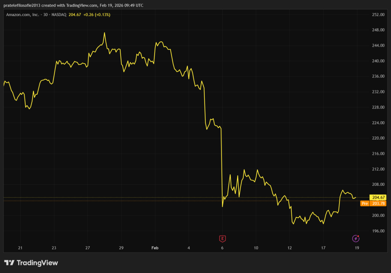
Task: Click the 196.00 level on price axis
Action: tap(377, 231)
